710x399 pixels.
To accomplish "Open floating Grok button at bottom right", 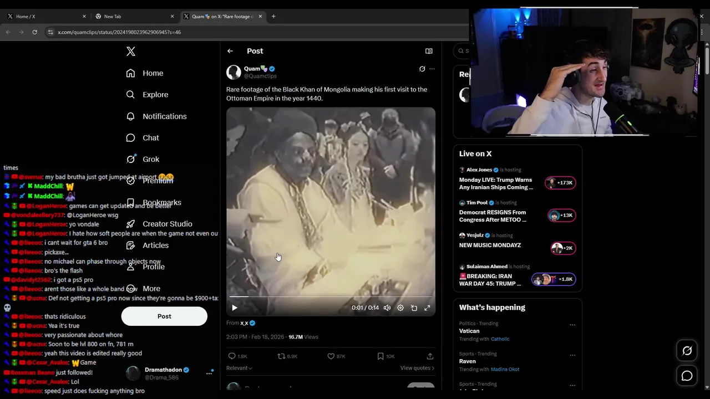I will [x=687, y=350].
